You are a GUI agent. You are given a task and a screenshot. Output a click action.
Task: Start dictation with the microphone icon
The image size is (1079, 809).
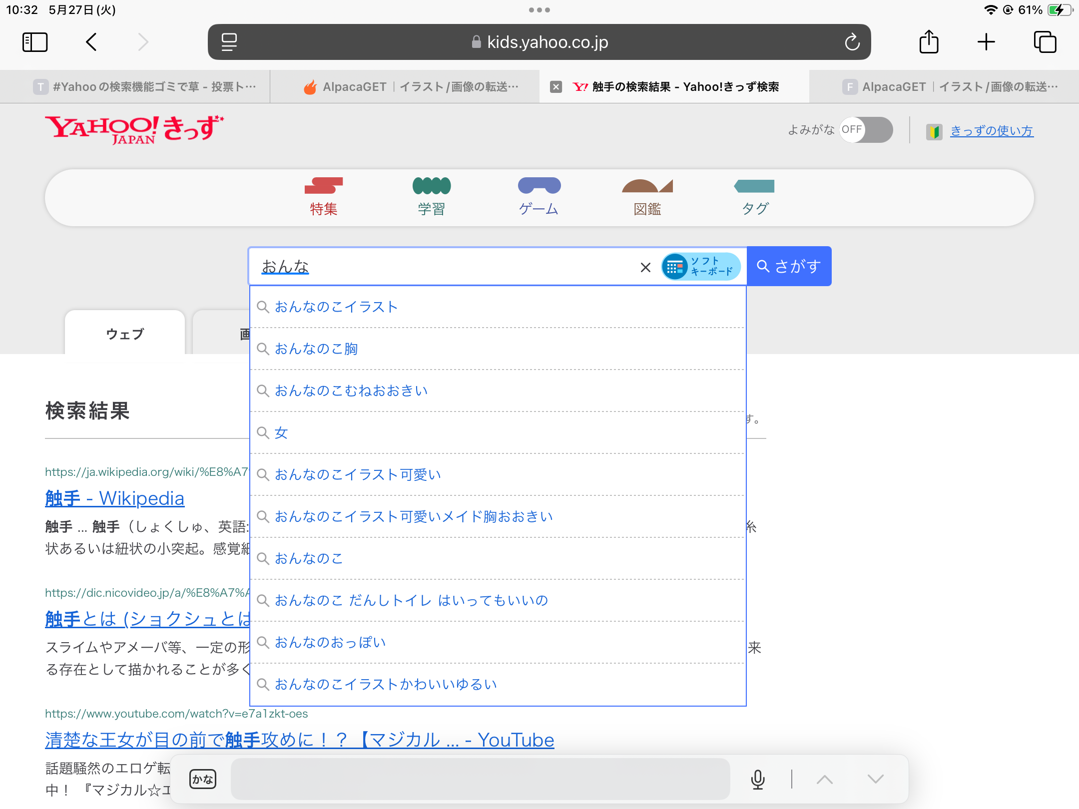click(758, 779)
